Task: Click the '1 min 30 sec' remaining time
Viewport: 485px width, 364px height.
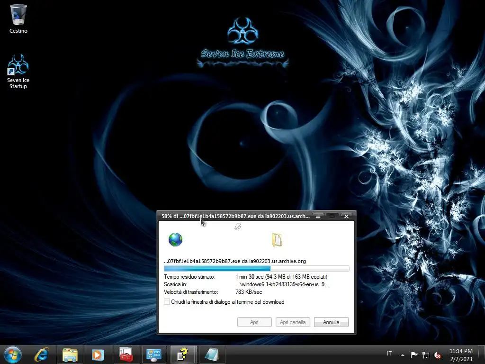Action: (249, 277)
